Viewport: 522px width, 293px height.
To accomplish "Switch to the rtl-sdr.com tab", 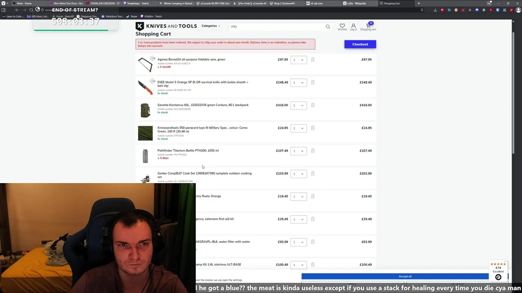I will tap(322, 3).
